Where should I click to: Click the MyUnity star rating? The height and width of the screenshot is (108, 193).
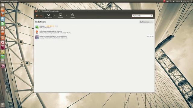pyautogui.click(x=50, y=26)
